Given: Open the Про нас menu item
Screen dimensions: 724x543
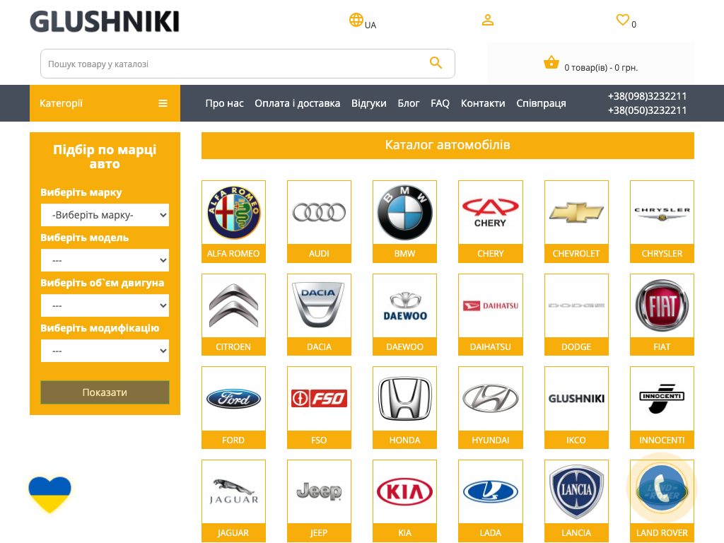Looking at the screenshot, I should [224, 103].
